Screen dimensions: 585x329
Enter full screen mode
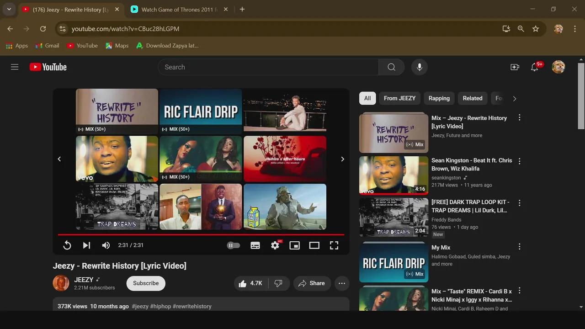334,245
